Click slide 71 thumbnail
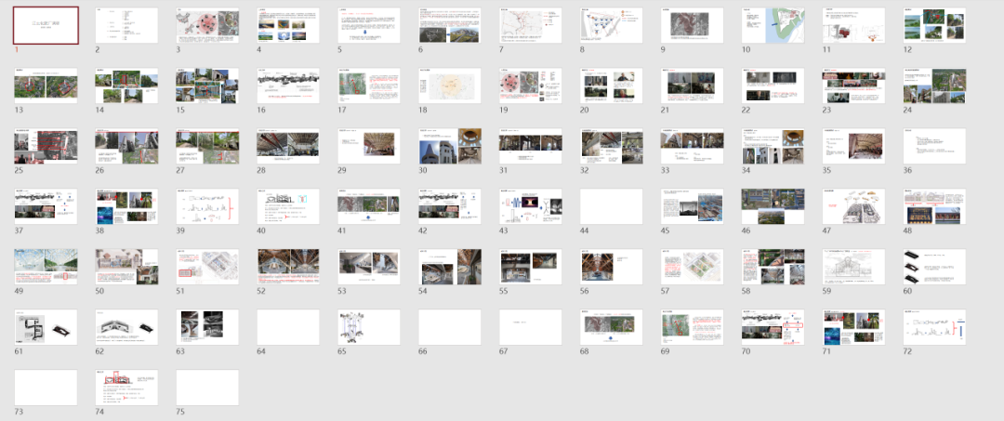Viewport: 1004px width, 421px height. [854, 327]
